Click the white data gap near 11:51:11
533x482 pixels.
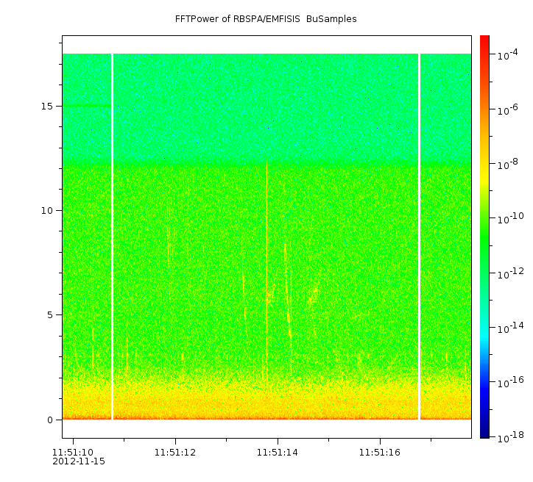click(112, 235)
